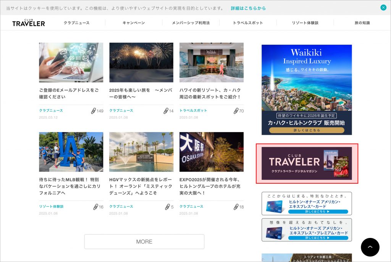
Task: Close the cookie notice banner
Action: pos(383,8)
